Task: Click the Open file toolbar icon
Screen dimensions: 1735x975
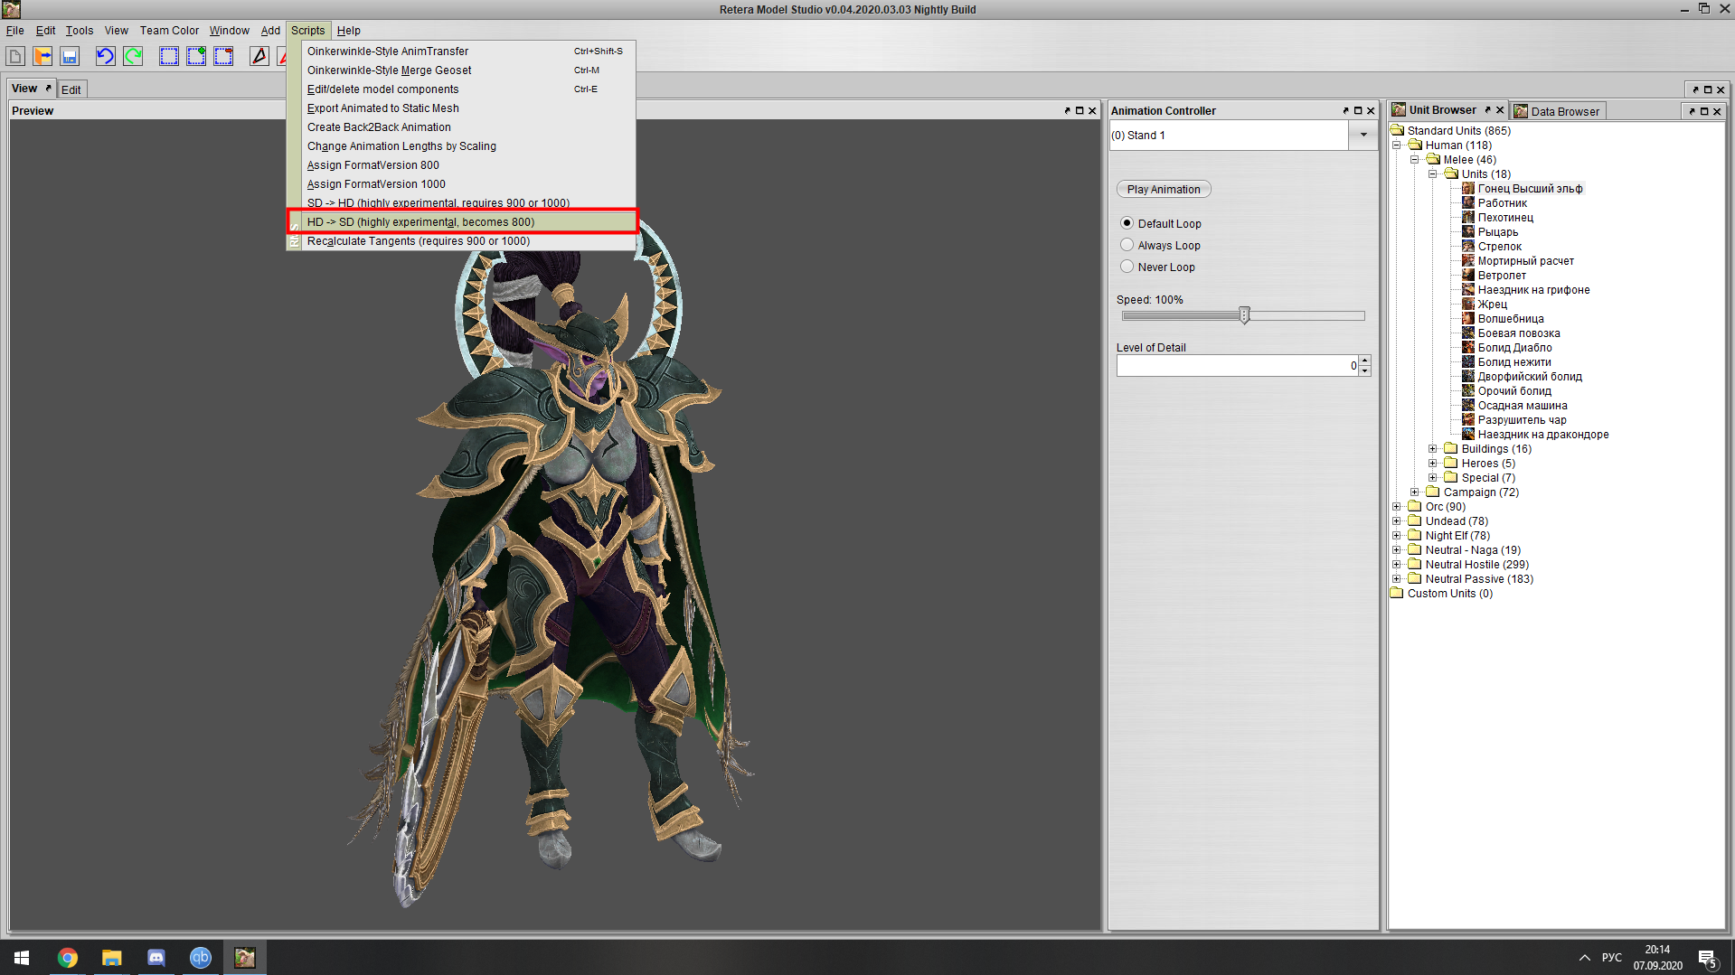Action: 42,56
